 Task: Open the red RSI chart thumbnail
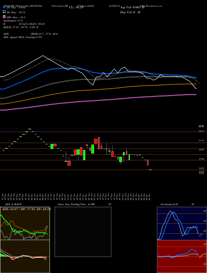pyautogui.click(x=182, y=256)
